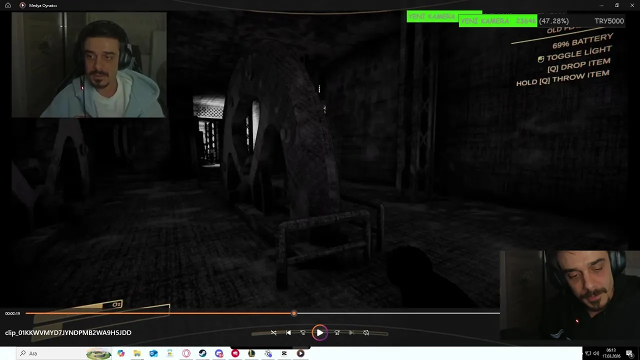Open Copilot from the taskbar
This screenshot has width=640, height=360.
coord(120,353)
